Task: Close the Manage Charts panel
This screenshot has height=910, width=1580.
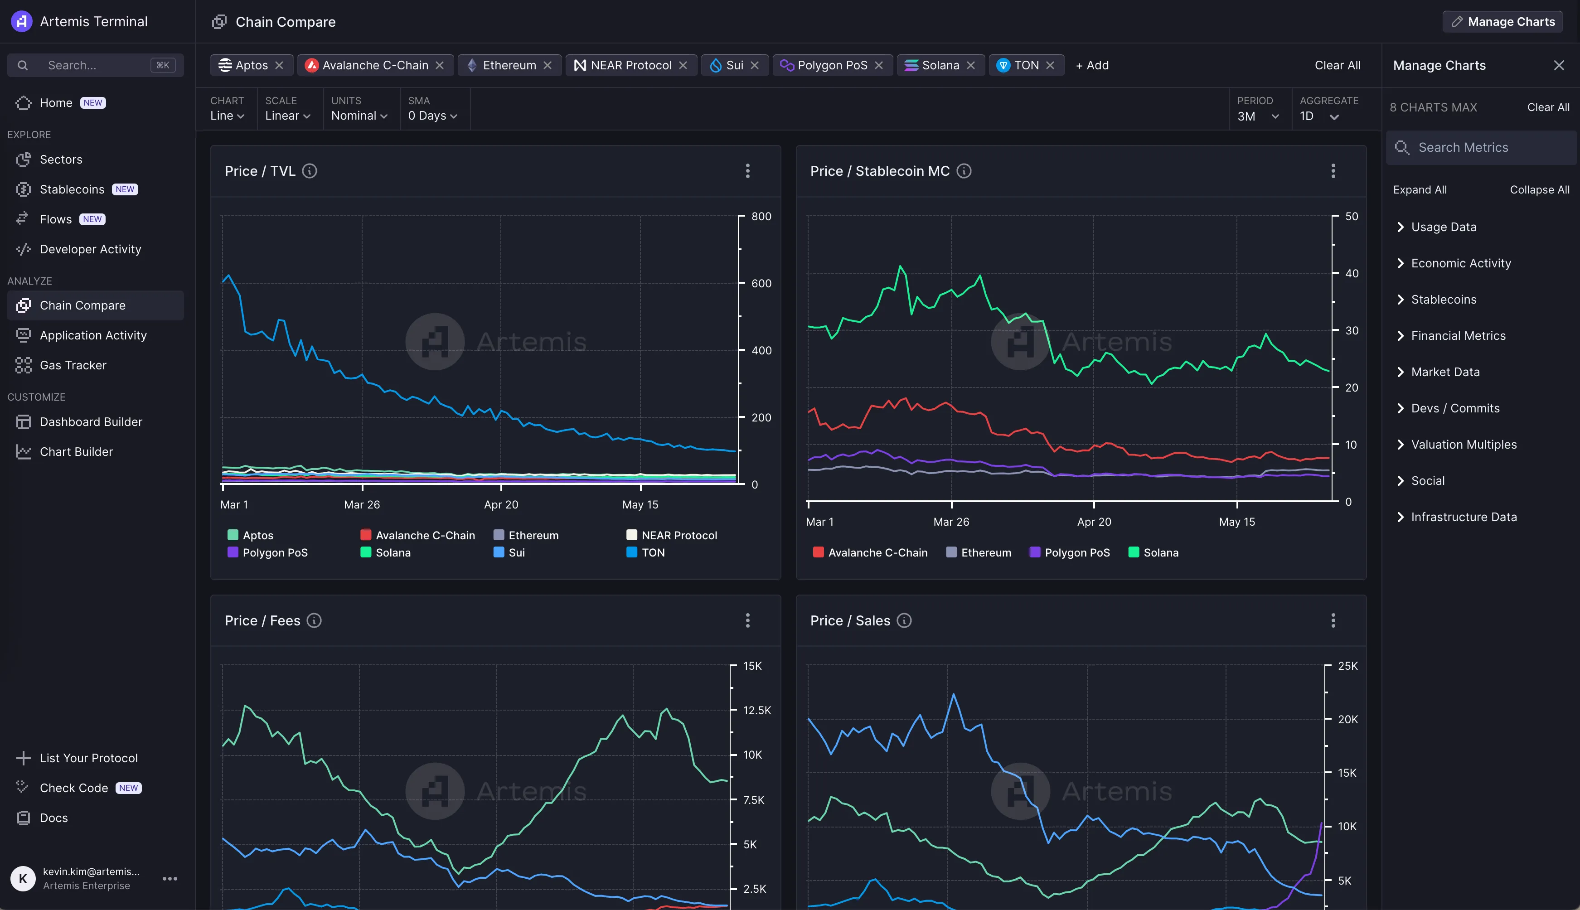Action: coord(1559,65)
